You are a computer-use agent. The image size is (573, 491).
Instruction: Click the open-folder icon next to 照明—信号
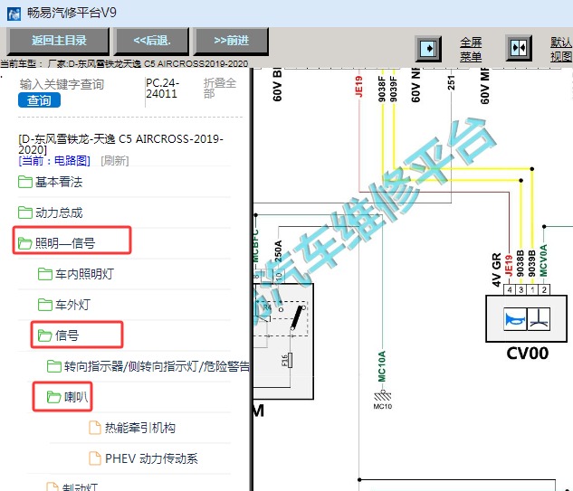tap(24, 242)
